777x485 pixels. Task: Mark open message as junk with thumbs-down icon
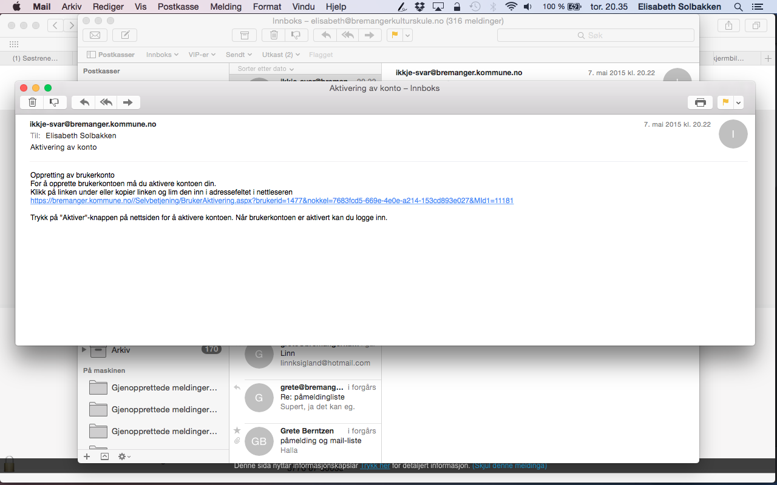pyautogui.click(x=55, y=102)
